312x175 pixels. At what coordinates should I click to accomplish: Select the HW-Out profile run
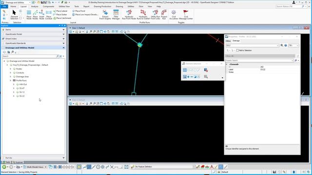(x=23, y=84)
